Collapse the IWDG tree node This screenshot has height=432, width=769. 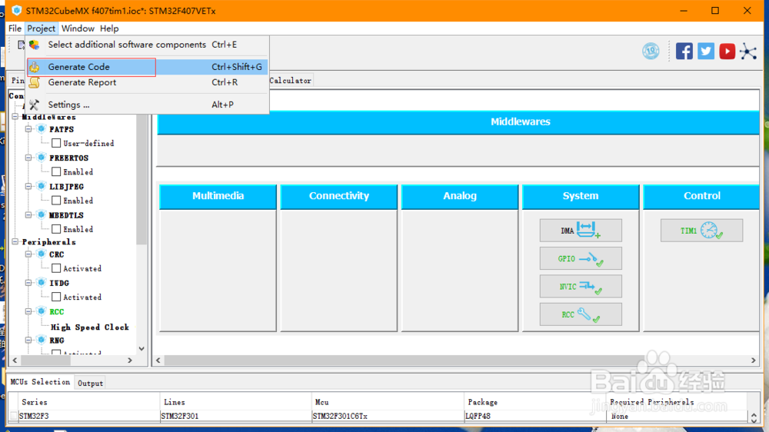click(28, 283)
